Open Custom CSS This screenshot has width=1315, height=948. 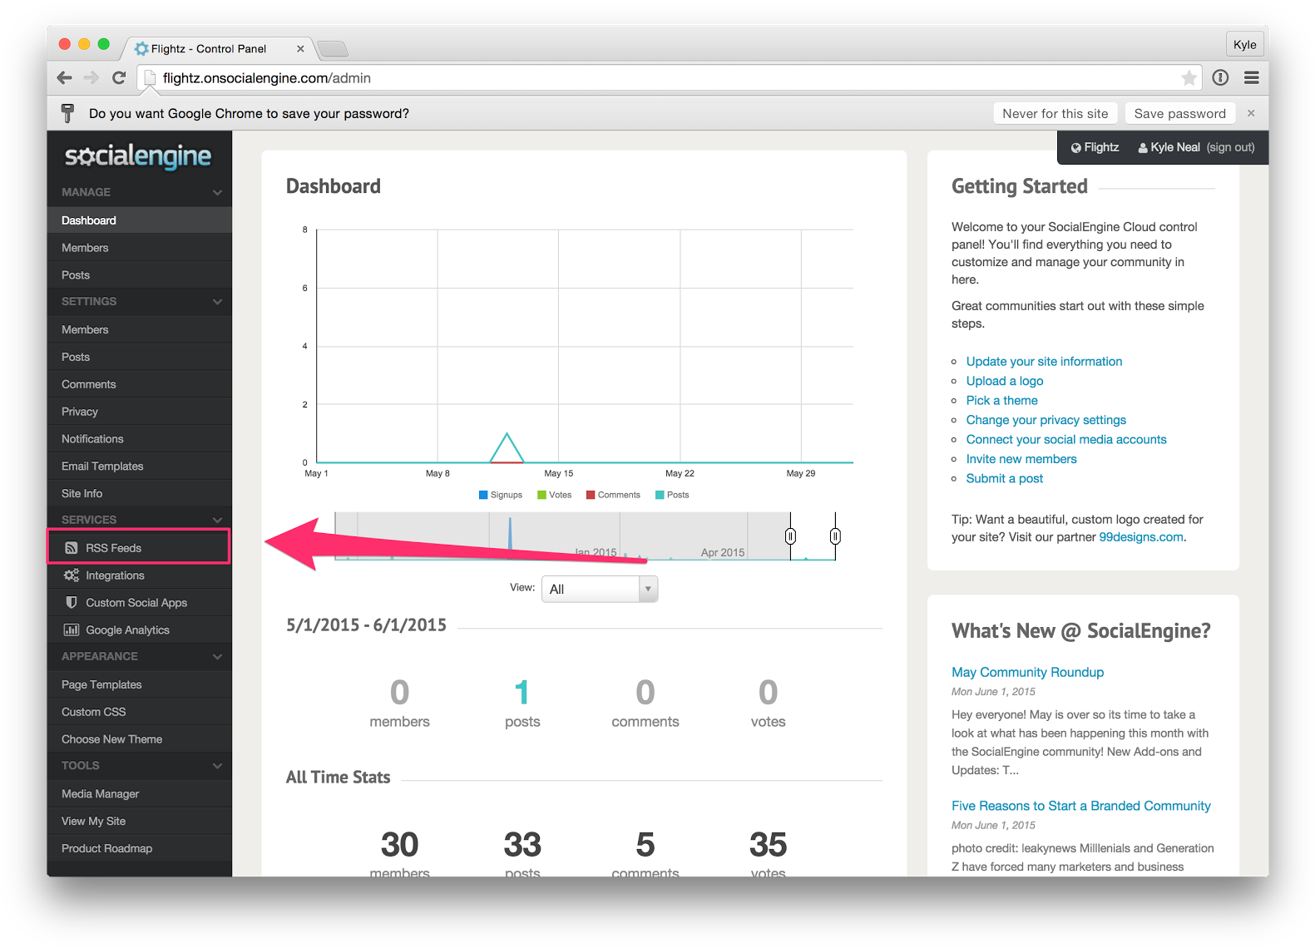pos(139,712)
